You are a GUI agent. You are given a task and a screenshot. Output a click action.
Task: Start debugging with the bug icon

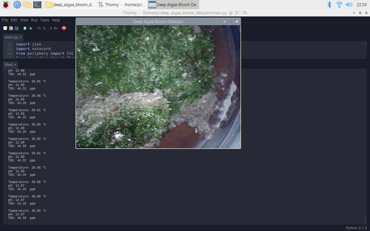pos(31,28)
